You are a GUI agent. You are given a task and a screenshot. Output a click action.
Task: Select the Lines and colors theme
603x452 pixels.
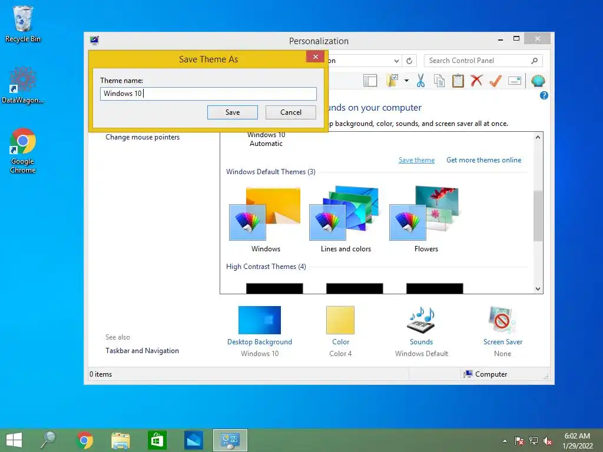point(345,219)
